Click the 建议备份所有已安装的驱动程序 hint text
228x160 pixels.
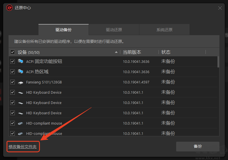(x=69, y=41)
